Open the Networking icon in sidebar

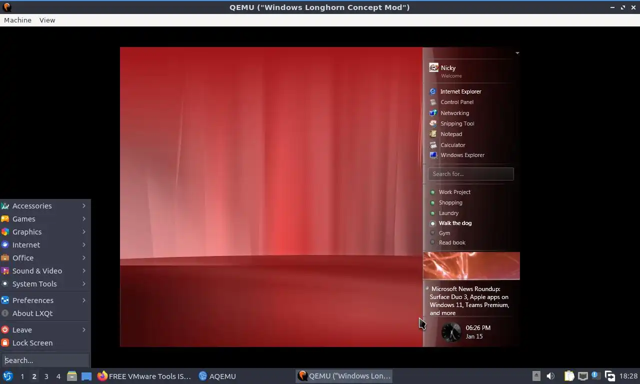tap(433, 113)
